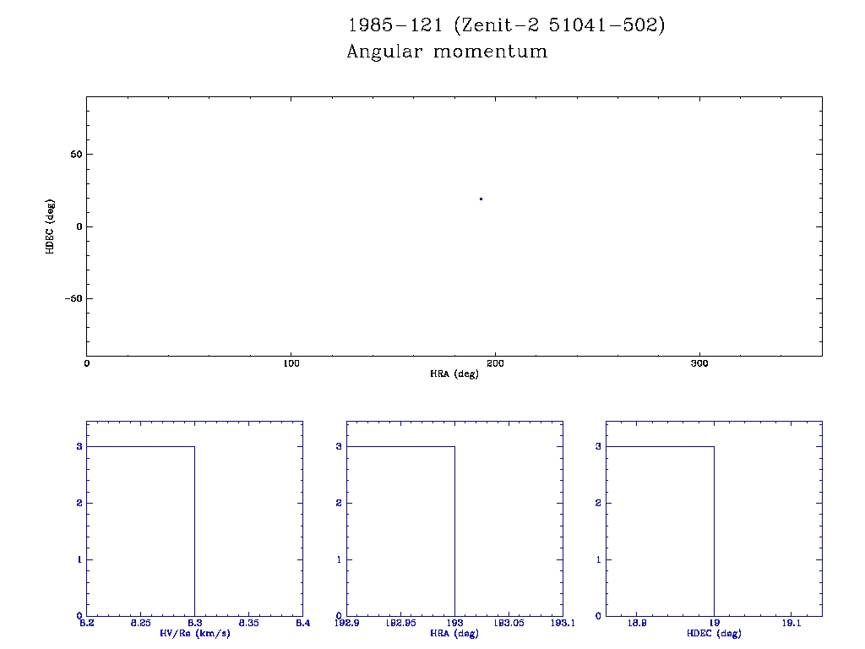Click the "19.1" tick label on the right histogram
The height and width of the screenshot is (649, 865).
791,624
